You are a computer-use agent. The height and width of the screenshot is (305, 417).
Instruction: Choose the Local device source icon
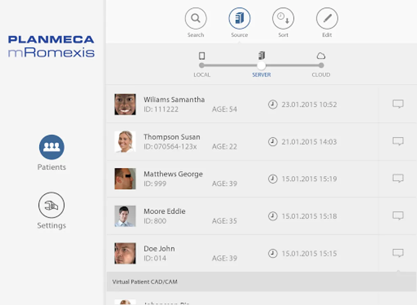coord(202,56)
